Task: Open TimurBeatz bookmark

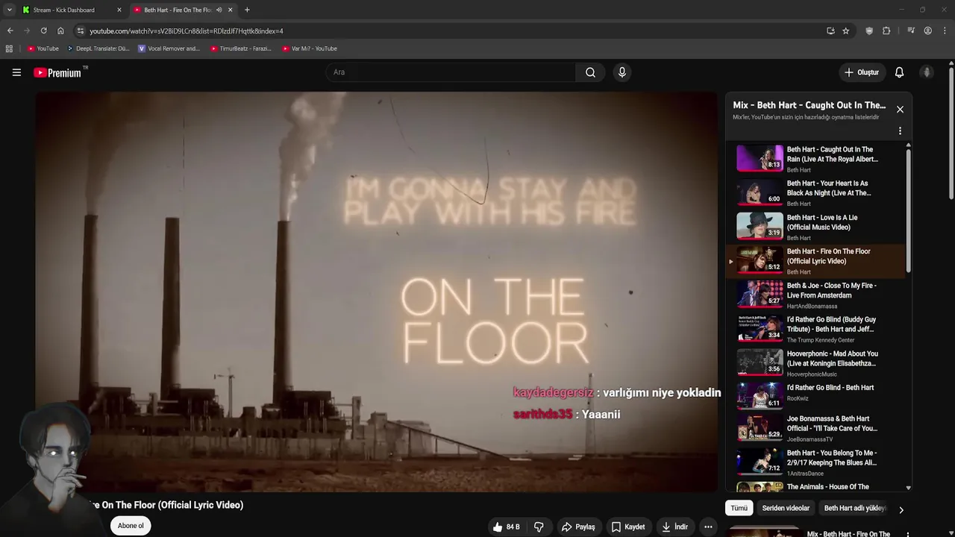Action: (240, 48)
